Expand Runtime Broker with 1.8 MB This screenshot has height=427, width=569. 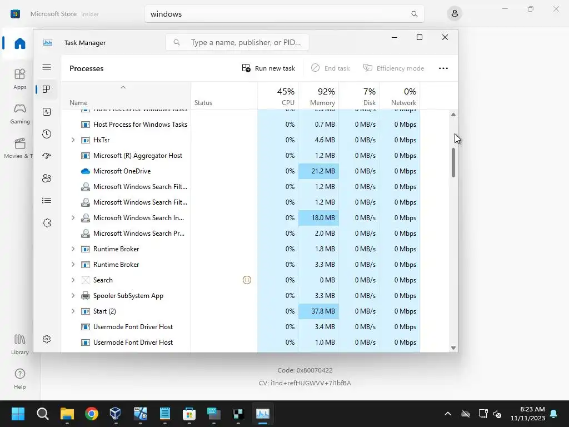point(73,249)
